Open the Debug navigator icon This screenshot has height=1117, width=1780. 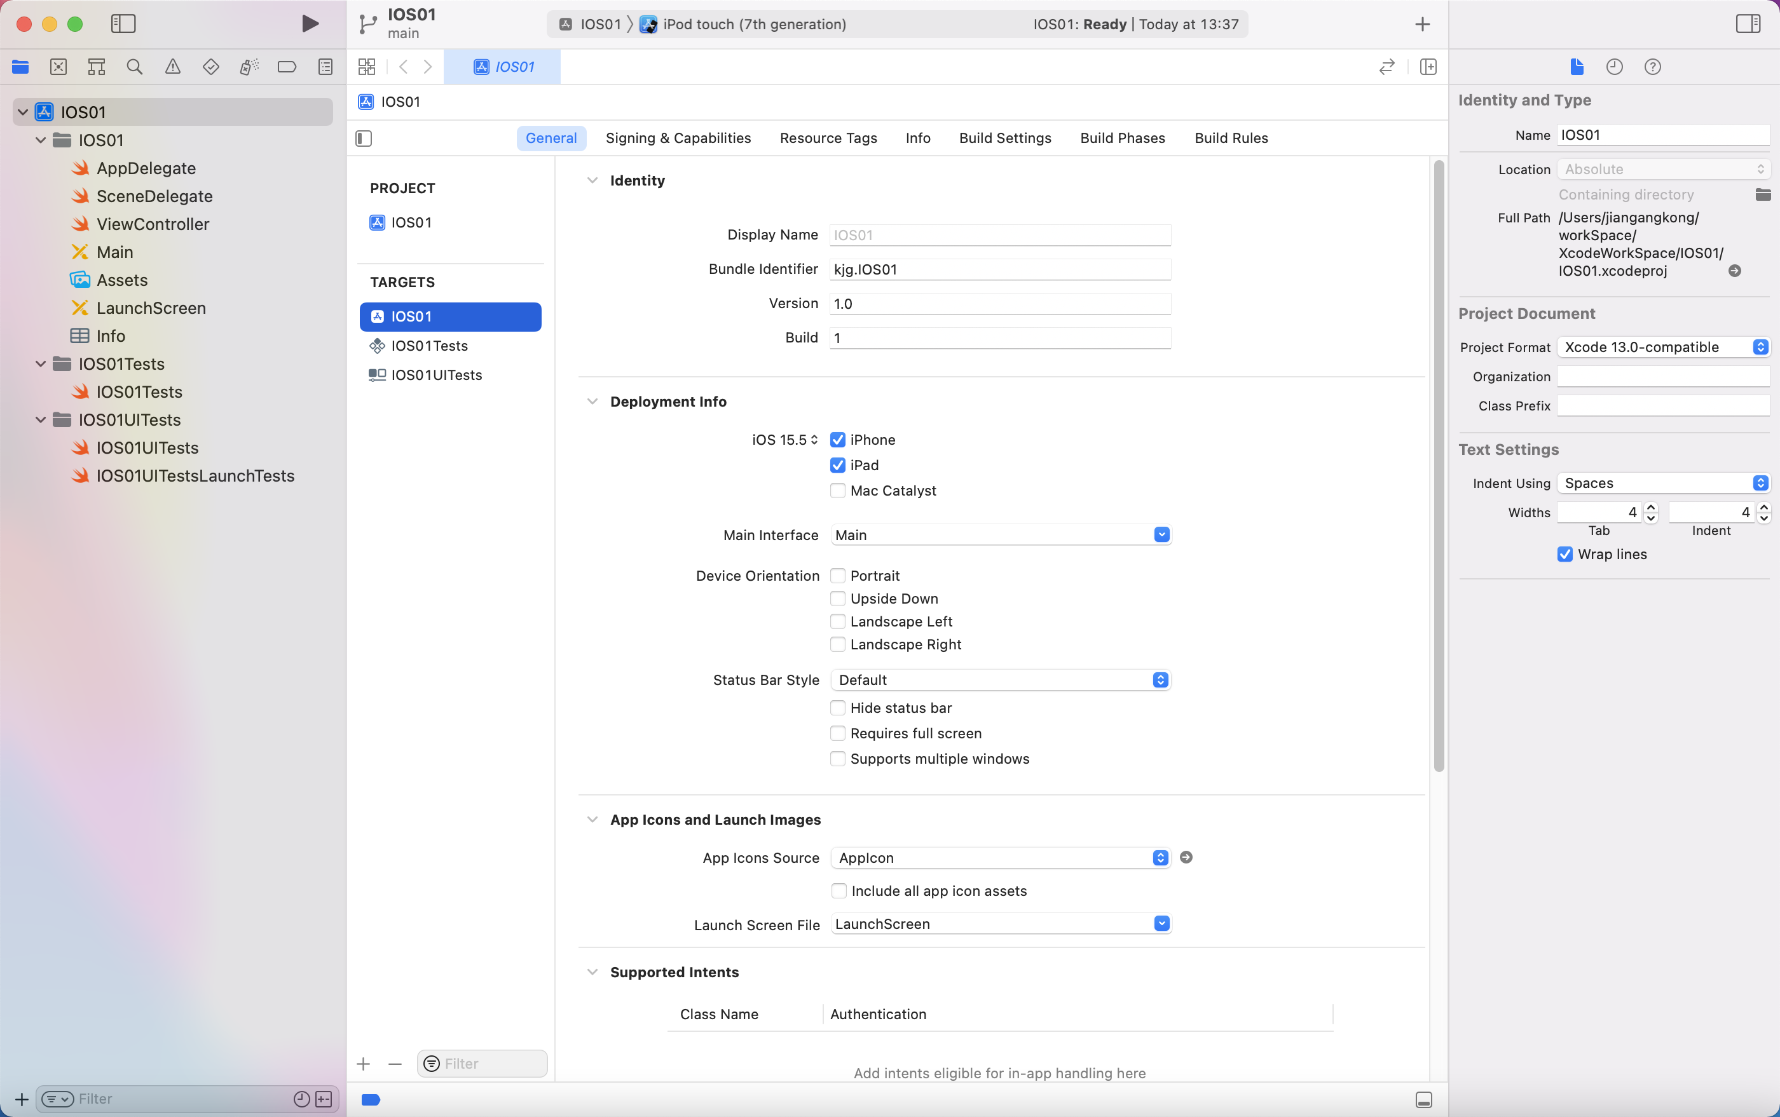249,67
